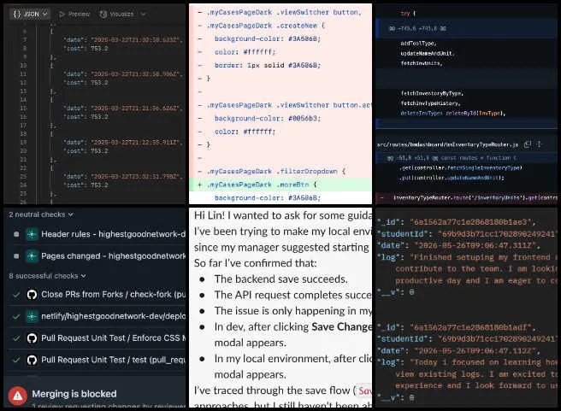This screenshot has height=411, width=561.
Task: Click the Visualize icon
Action: tap(103, 14)
